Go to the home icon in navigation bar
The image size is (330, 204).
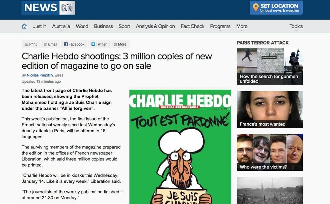24,26
